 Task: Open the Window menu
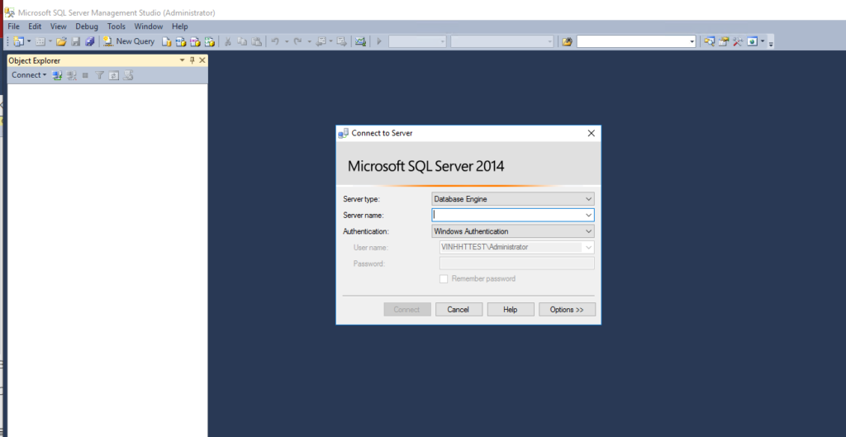pyautogui.click(x=149, y=26)
